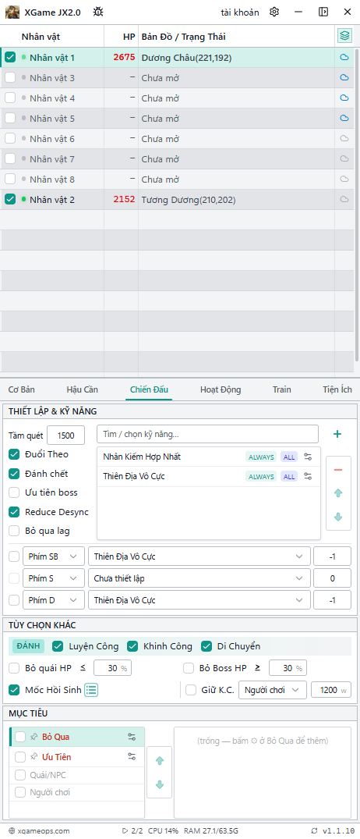Click the Tìm / chọn kỹ năng search field
Image resolution: width=360 pixels, height=839 pixels.
[x=207, y=434]
